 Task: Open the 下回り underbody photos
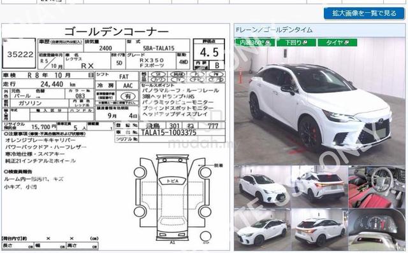(296, 43)
